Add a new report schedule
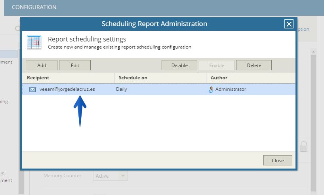Viewport: 324px width, 195px height. pos(42,65)
